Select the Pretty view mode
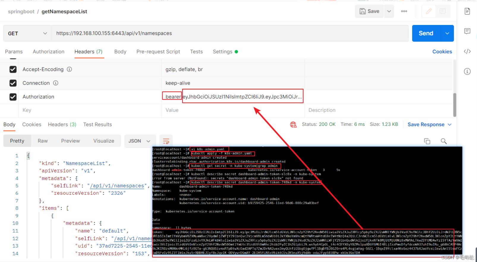477x262 pixels. 17,141
